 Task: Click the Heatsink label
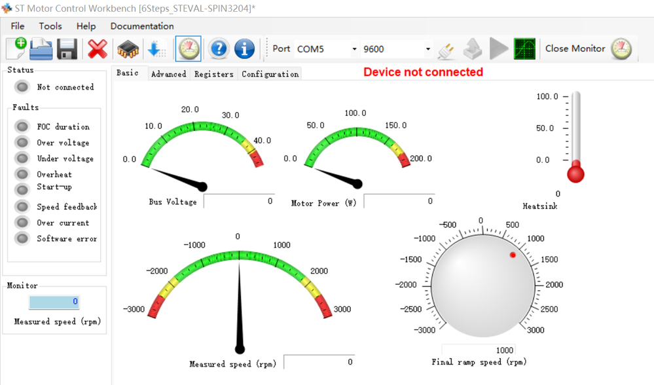click(x=539, y=206)
